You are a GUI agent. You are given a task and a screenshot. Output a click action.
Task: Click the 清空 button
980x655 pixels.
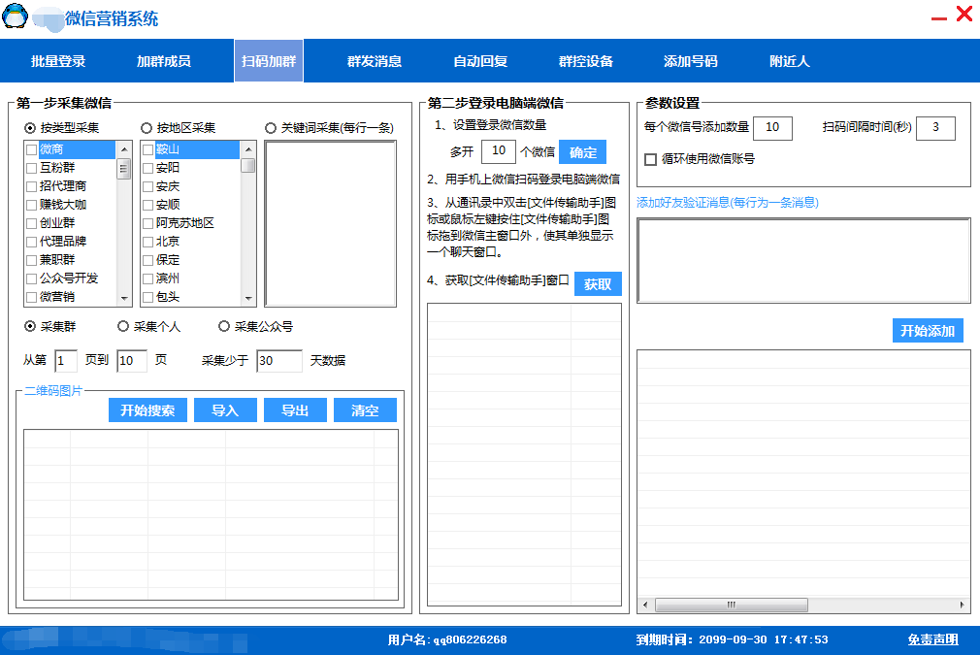[x=365, y=410]
